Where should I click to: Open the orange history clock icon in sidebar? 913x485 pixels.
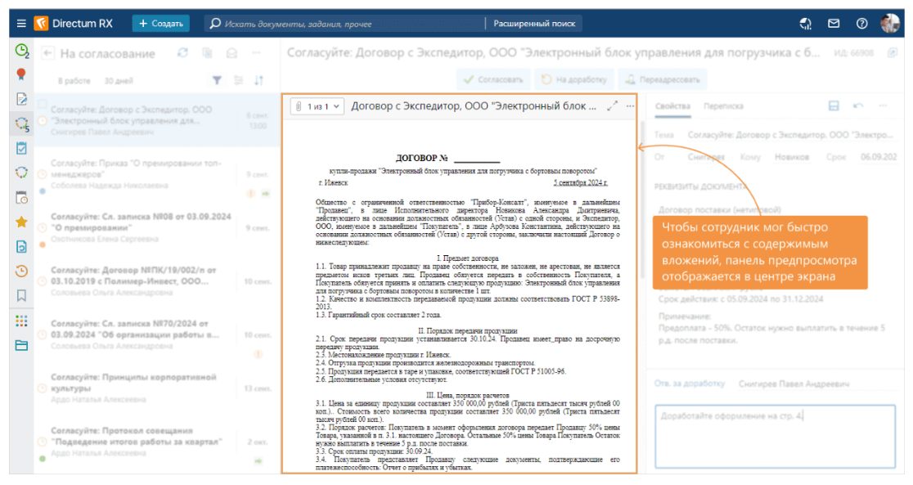point(21,271)
